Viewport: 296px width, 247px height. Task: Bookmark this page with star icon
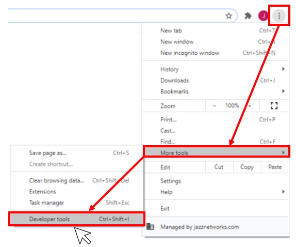[x=229, y=16]
